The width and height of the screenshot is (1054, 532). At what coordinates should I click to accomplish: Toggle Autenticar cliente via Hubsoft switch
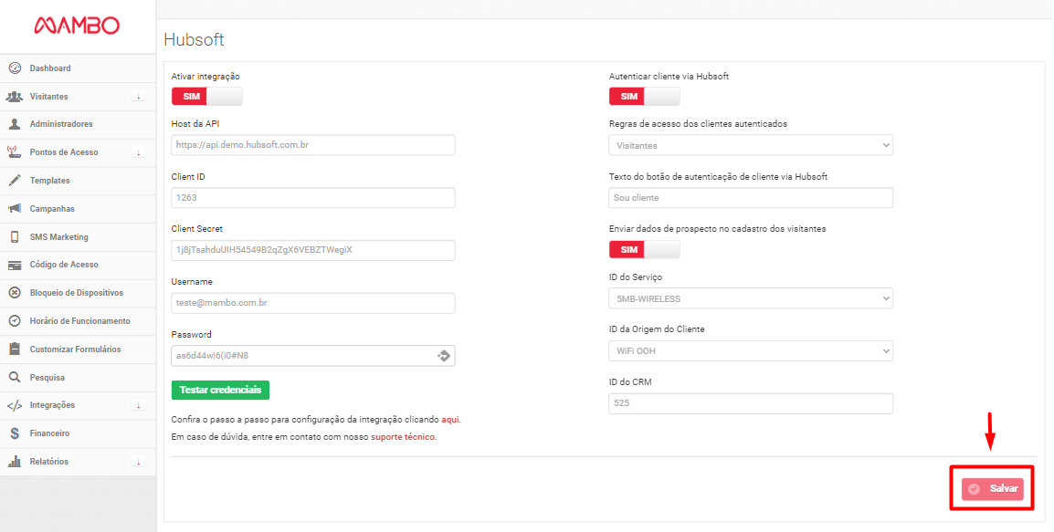tap(645, 97)
